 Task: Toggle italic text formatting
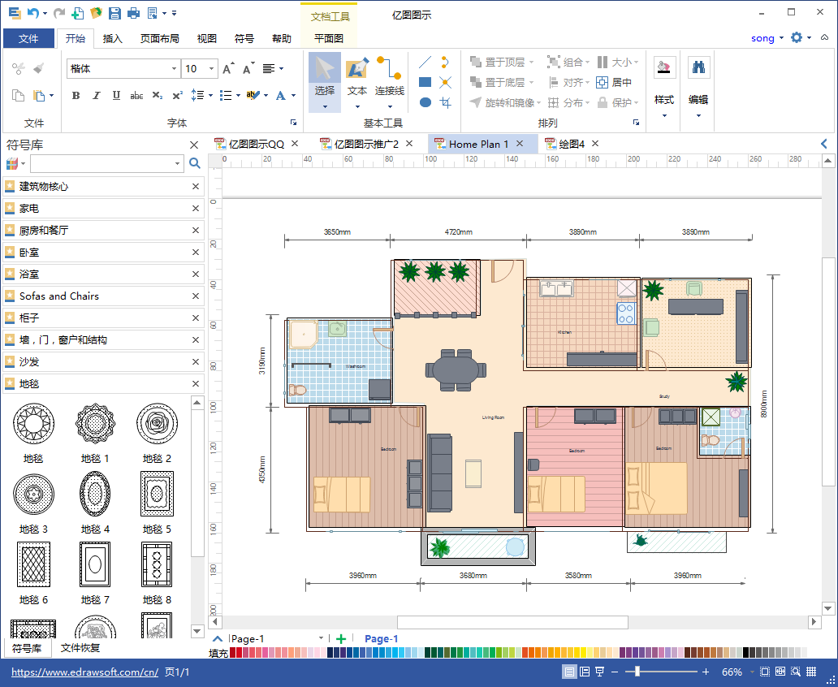point(97,96)
